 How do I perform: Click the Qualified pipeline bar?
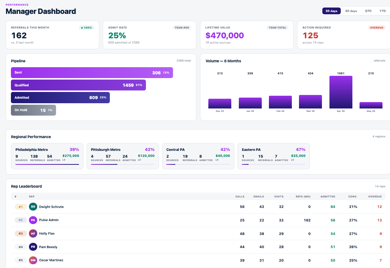click(78, 85)
